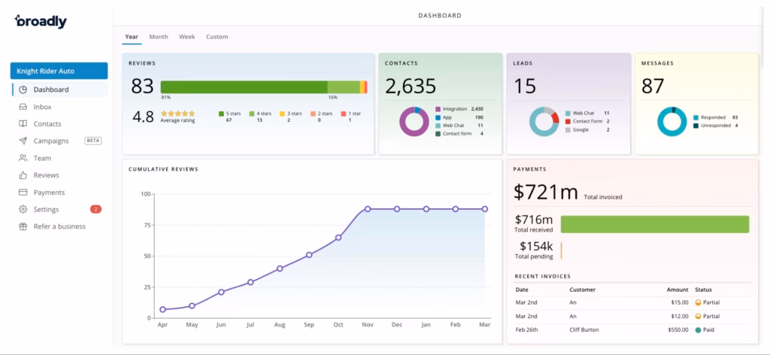770x355 pixels.
Task: Select the Campaigns paper plane icon
Action: click(23, 141)
